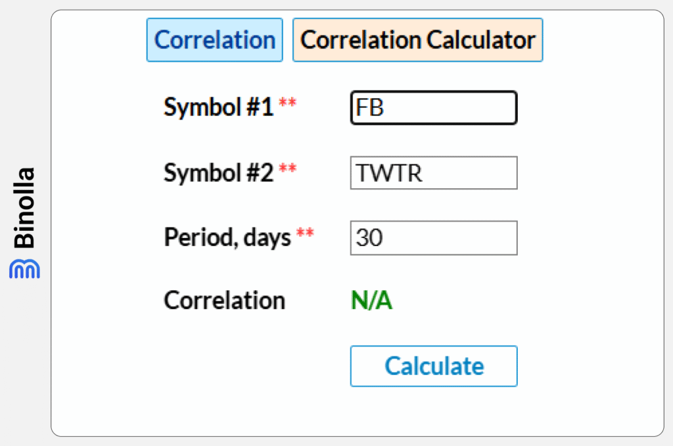
Task: Click the Correlation result label
Action: pyautogui.click(x=224, y=301)
